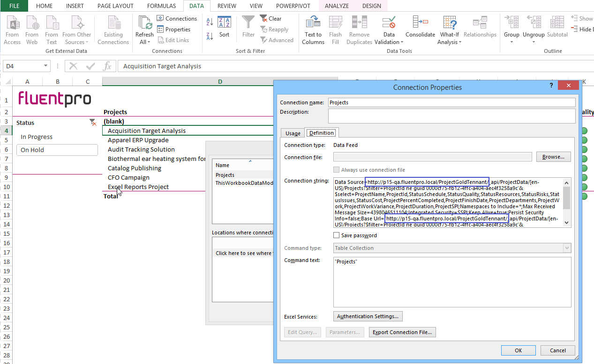This screenshot has width=594, height=364.
Task: Open the Sort dialog button
Action: pos(225,27)
